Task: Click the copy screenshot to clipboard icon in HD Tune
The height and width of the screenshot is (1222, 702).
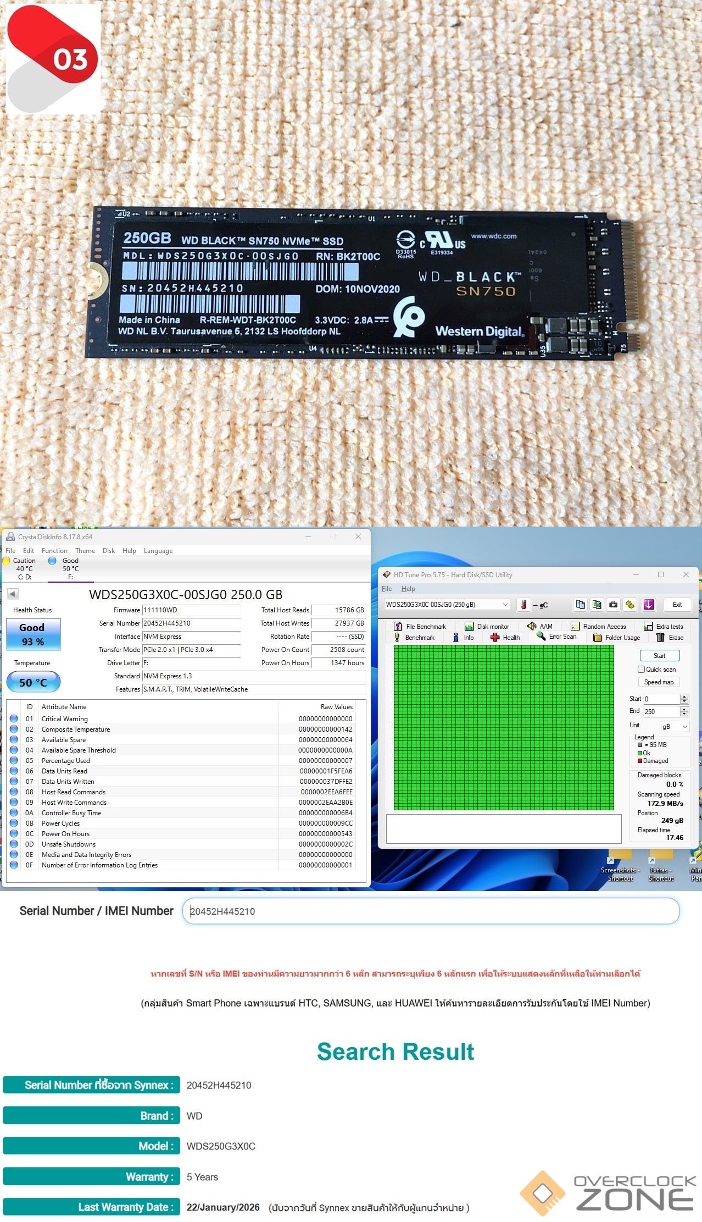Action: coord(597,605)
